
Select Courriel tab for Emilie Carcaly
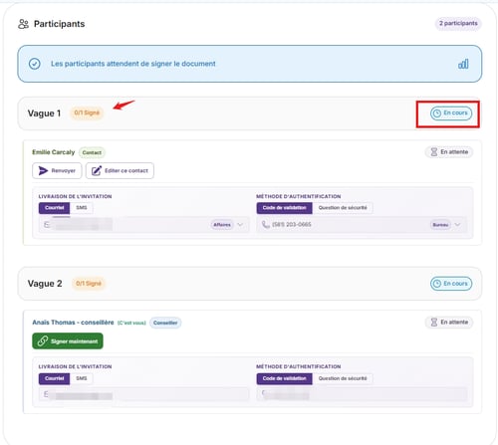pyautogui.click(x=55, y=208)
